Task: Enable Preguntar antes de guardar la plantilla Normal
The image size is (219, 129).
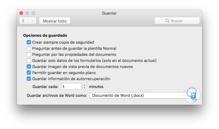Action: [x=29, y=48]
